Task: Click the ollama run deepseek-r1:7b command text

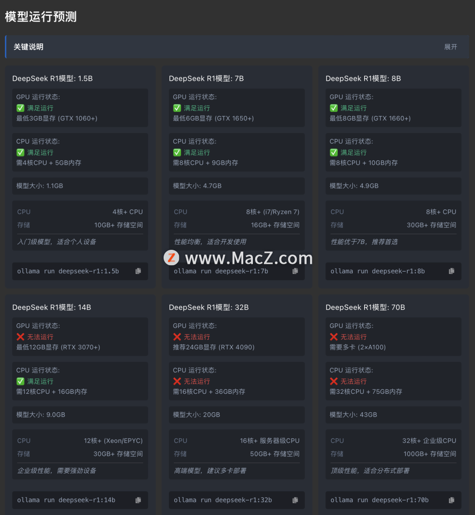Action: pyautogui.click(x=221, y=271)
